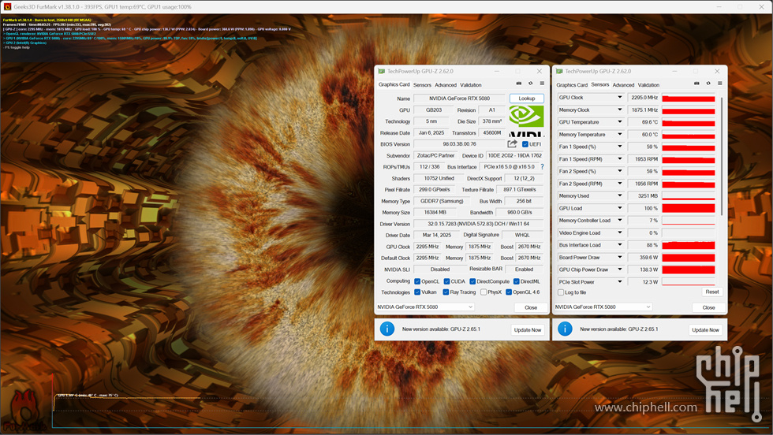773x435 pixels.
Task: Click Bus Interface question mark icon
Action: point(543,166)
